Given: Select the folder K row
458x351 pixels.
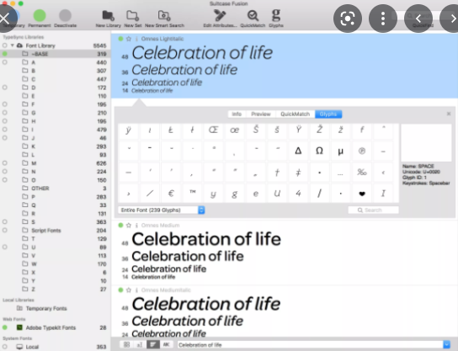Looking at the screenshot, I should 55,146.
